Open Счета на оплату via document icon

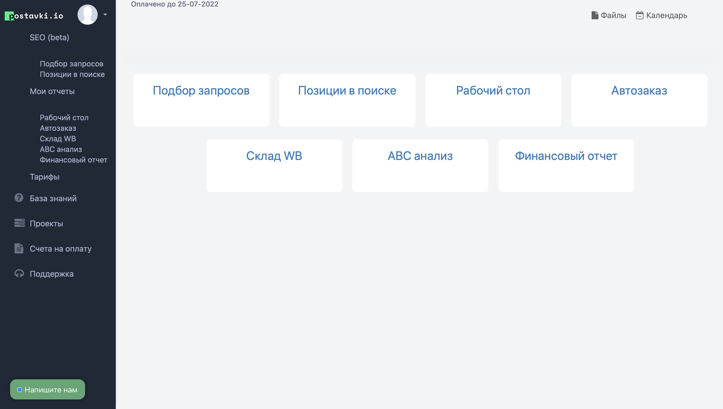pos(19,248)
